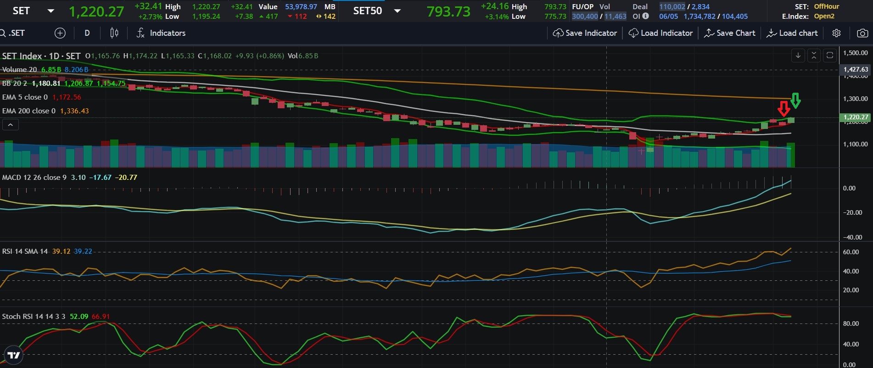Open the candlestick chart type selector

point(114,33)
